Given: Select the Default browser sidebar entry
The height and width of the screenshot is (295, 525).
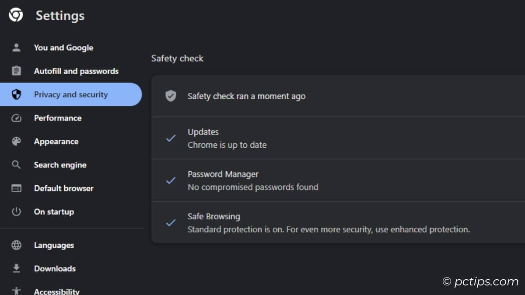Looking at the screenshot, I should click(63, 188).
